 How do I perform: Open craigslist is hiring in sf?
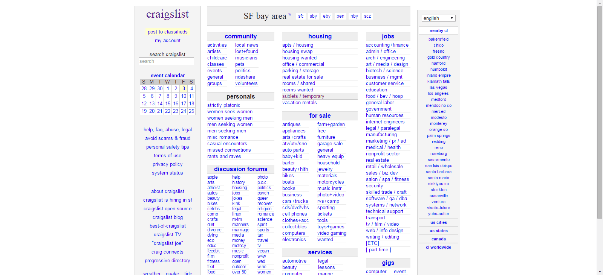tap(168, 200)
